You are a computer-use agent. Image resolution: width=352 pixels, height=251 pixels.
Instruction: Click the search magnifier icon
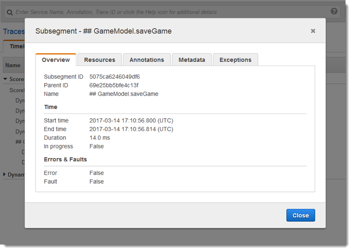click(x=10, y=12)
